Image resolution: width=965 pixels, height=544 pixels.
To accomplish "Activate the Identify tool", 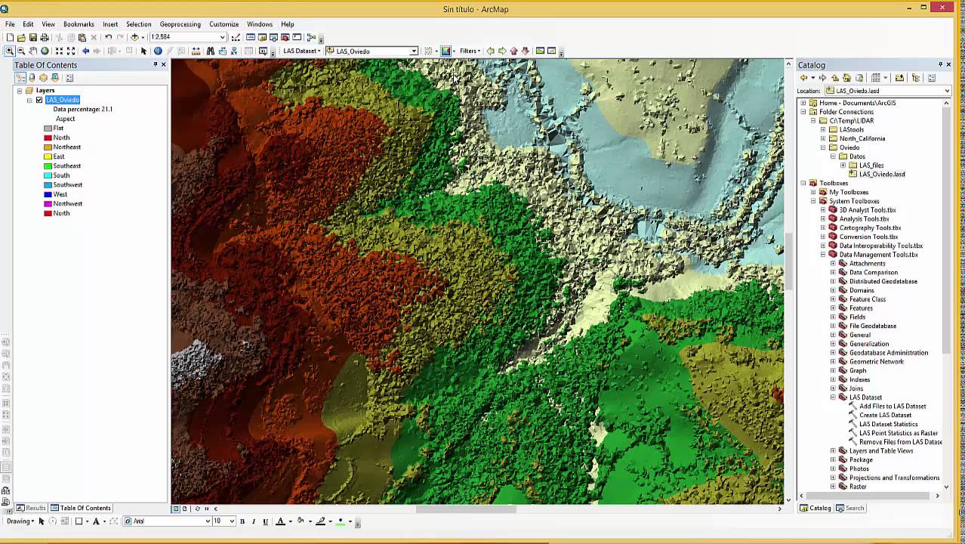I will (x=158, y=51).
